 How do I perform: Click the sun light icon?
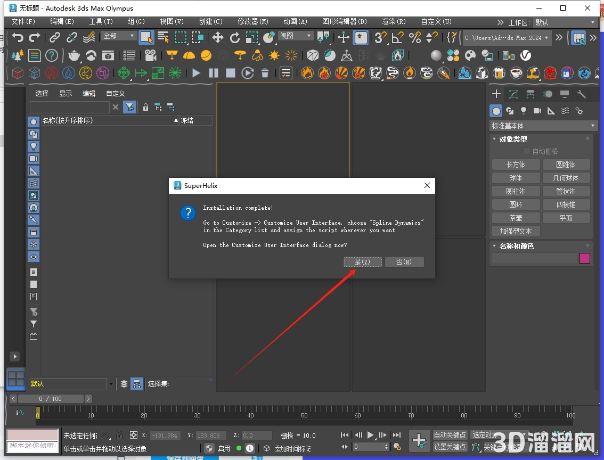tap(274, 55)
